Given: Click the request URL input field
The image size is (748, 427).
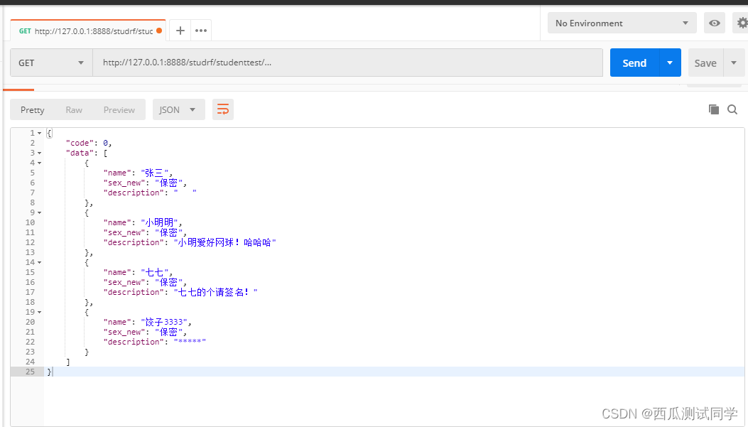Looking at the screenshot, I should click(x=348, y=63).
